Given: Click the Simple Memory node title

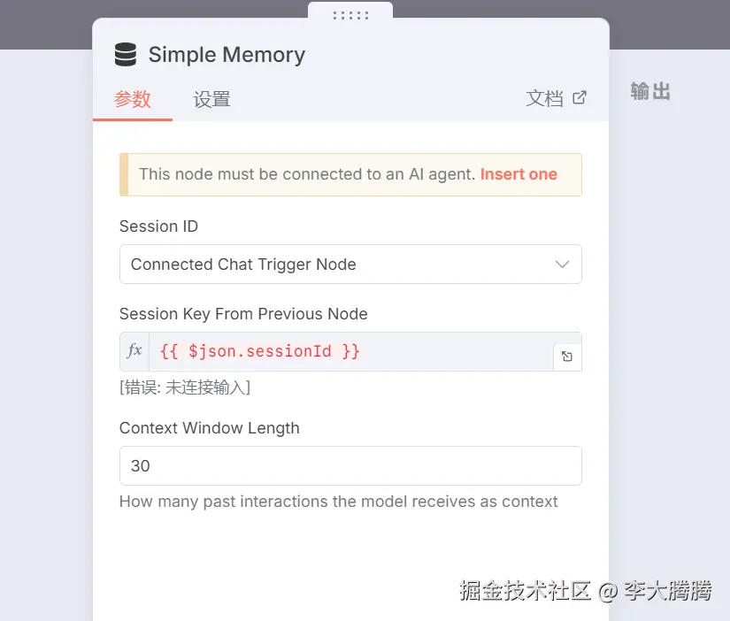Looking at the screenshot, I should coord(227,55).
